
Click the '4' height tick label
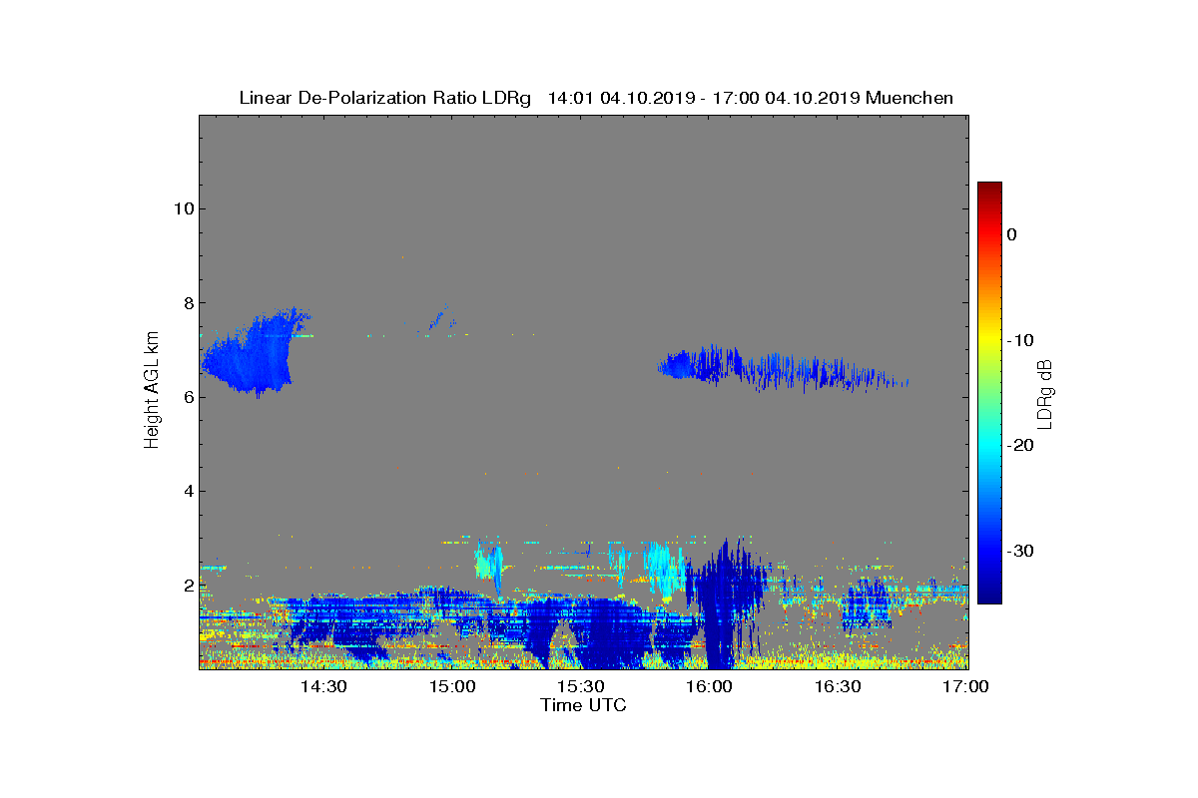188,491
